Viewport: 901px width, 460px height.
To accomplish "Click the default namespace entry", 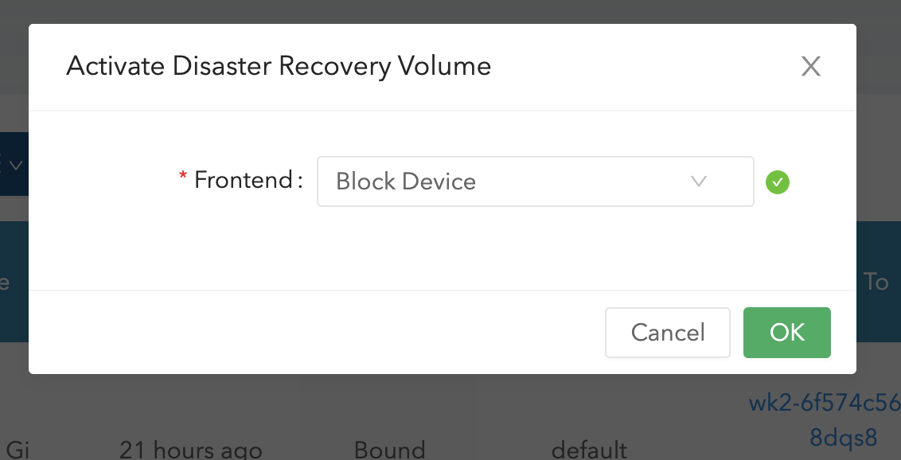I will click(590, 450).
